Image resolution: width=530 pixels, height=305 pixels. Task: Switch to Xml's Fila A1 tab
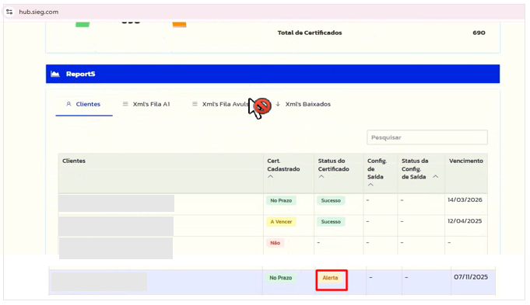146,104
